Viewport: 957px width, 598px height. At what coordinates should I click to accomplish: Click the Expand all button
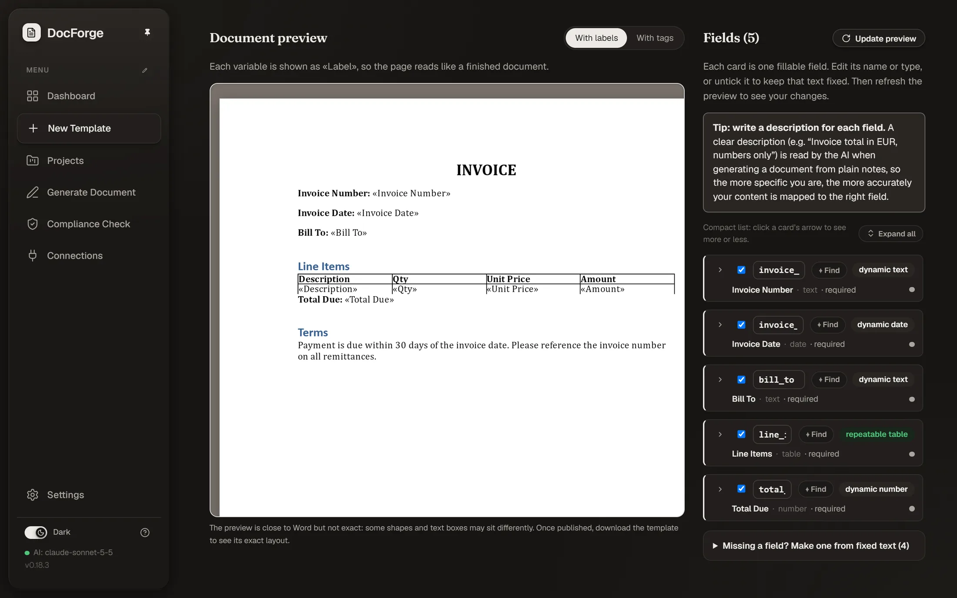click(891, 234)
